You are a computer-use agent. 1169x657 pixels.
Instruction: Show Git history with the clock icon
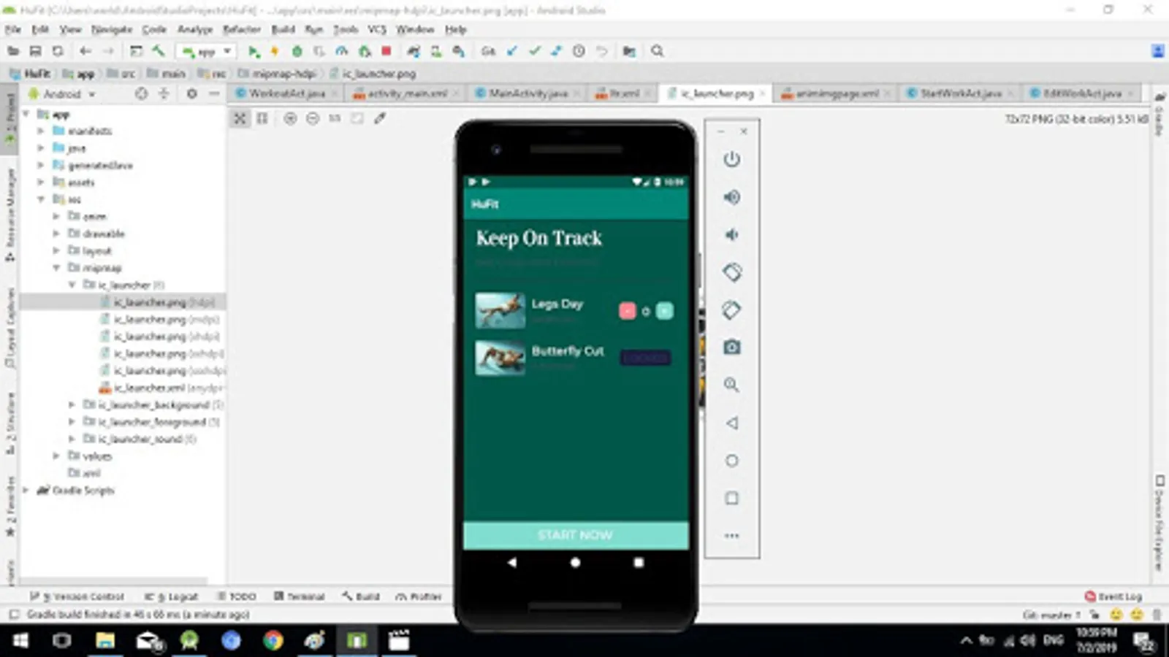point(579,51)
